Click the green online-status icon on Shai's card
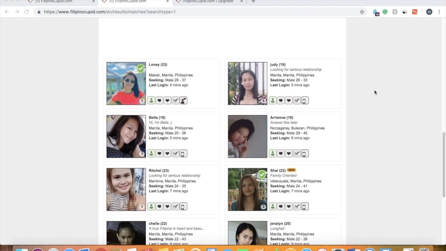 272,206
